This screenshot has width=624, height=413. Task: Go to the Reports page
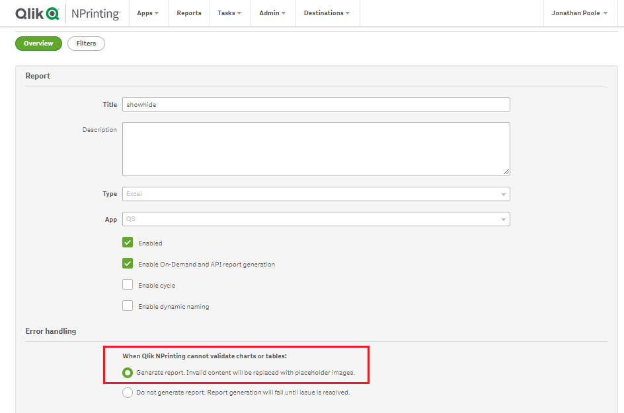click(189, 13)
